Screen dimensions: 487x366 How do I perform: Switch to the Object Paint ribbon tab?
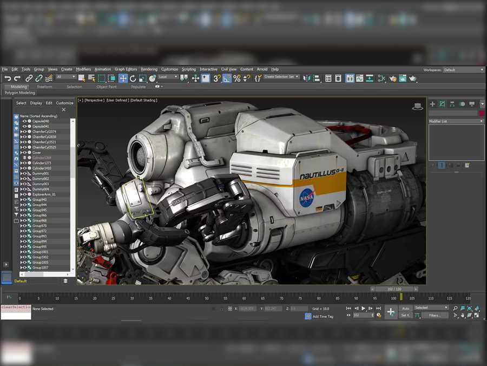[107, 87]
